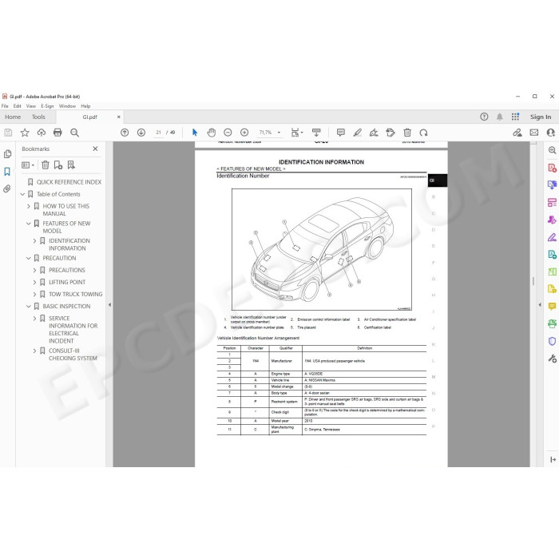Add file to starred favorites
This screenshot has height=559, width=559.
click(x=25, y=133)
